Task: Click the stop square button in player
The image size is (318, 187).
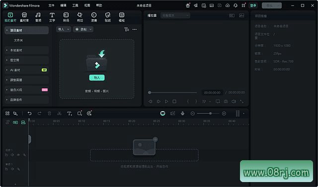Action: pos(174,101)
